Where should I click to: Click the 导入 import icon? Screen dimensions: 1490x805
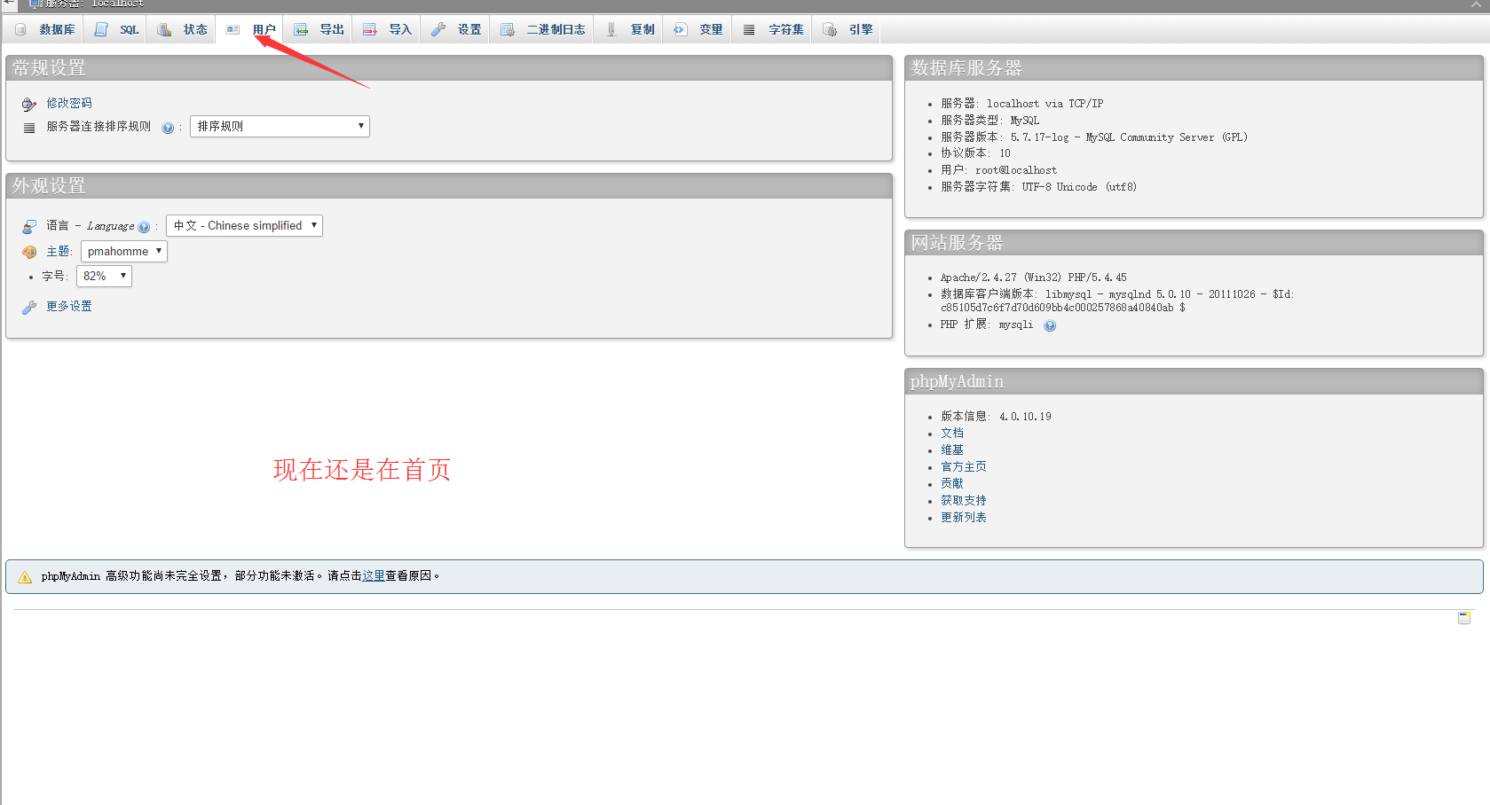tap(370, 29)
